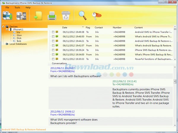Click the key Register icon
This screenshot has height=133, width=178.
point(96,16)
